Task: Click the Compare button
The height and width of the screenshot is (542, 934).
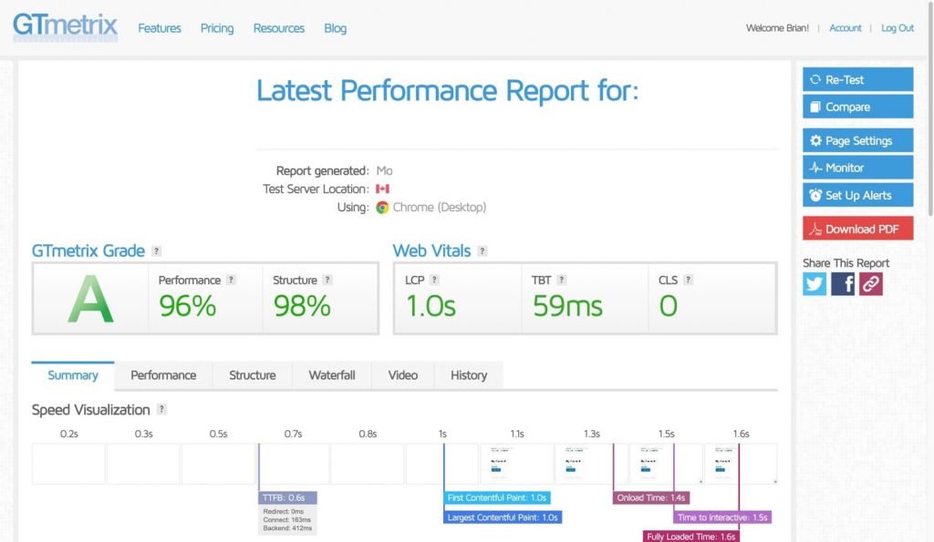Action: pyautogui.click(x=857, y=107)
